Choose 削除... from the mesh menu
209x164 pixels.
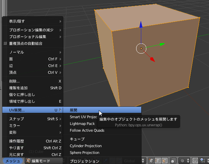tap(33, 81)
